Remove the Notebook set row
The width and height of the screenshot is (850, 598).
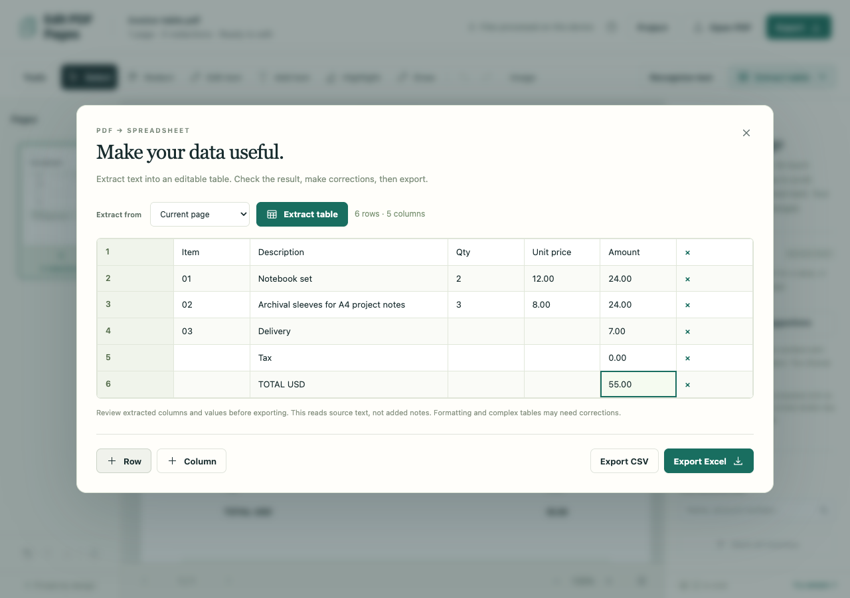[x=687, y=279]
